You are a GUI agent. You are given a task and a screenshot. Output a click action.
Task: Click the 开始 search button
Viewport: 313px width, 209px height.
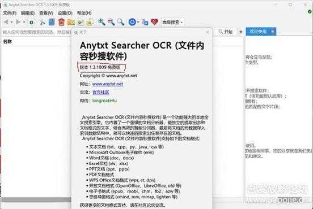tap(225, 32)
